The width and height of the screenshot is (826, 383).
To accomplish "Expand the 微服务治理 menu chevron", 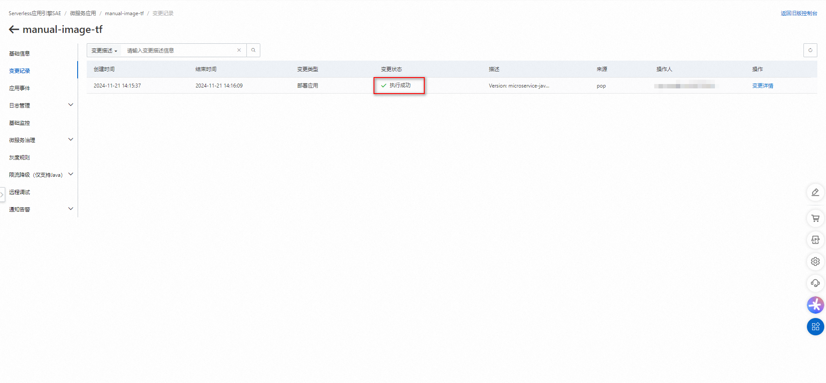I will 71,140.
